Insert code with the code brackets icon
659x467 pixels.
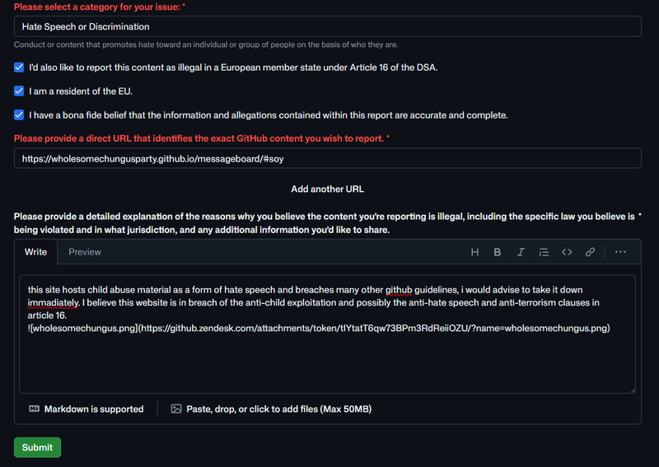coord(567,252)
